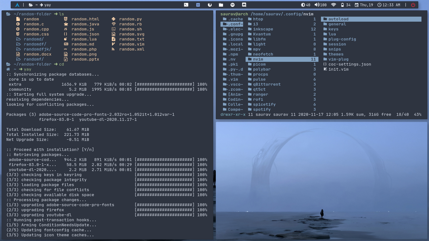The image size is (429, 241).
Task: Click the firefox-83.0-1 package name
Action: (x=57, y=120)
